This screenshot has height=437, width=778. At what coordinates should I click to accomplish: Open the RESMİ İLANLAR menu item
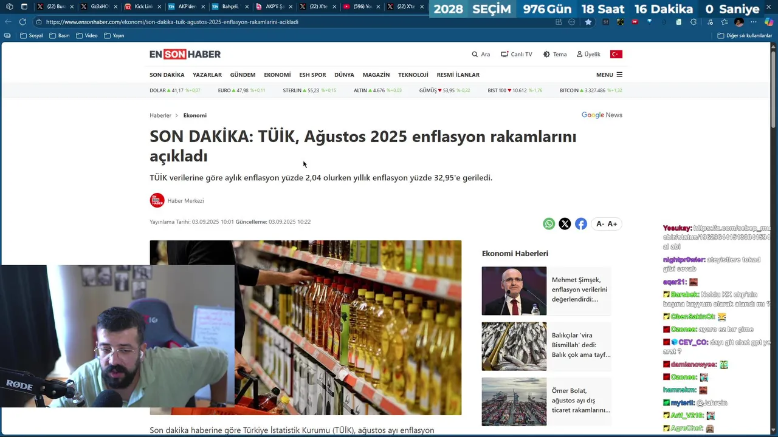click(458, 75)
